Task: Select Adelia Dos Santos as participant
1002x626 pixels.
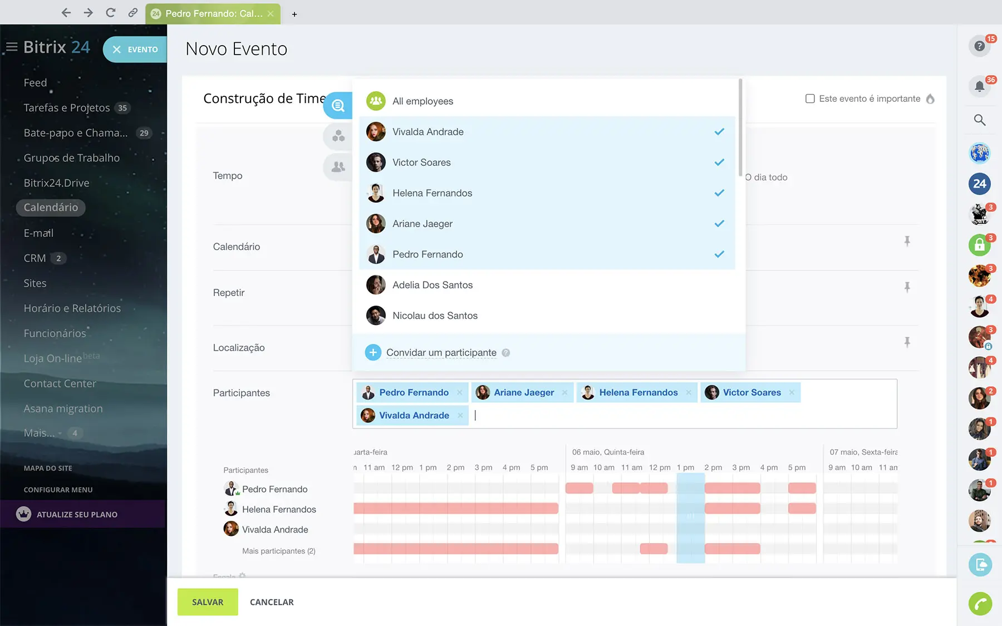Action: [x=433, y=285]
